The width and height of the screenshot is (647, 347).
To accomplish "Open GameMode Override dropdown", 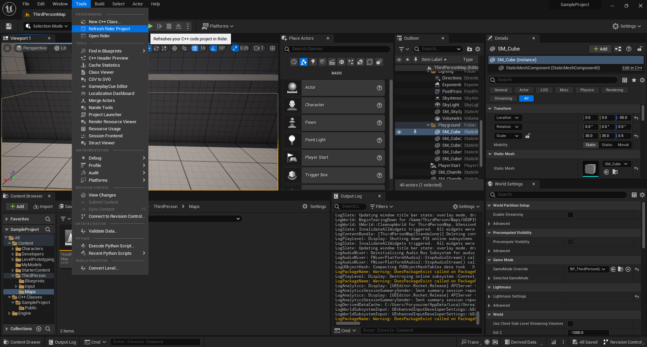I will click(588, 269).
